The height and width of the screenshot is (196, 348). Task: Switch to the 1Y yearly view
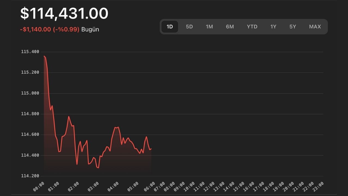(x=273, y=26)
